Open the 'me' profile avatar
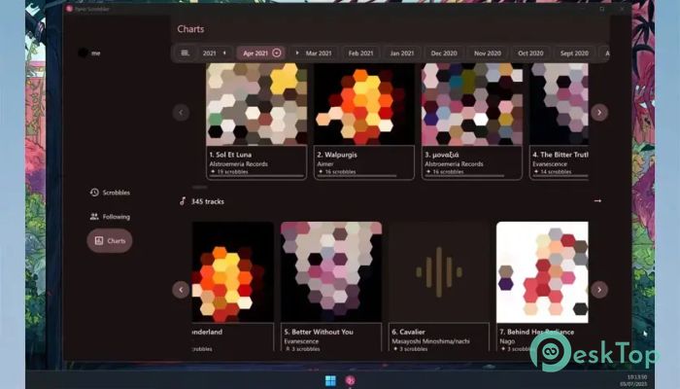 point(83,53)
